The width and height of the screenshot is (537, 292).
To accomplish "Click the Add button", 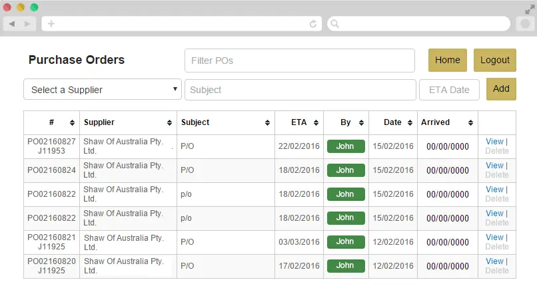I will [x=501, y=89].
